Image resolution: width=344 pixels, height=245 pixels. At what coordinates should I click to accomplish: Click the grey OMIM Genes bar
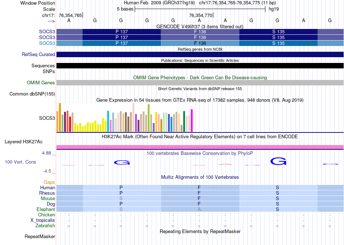tap(200, 83)
